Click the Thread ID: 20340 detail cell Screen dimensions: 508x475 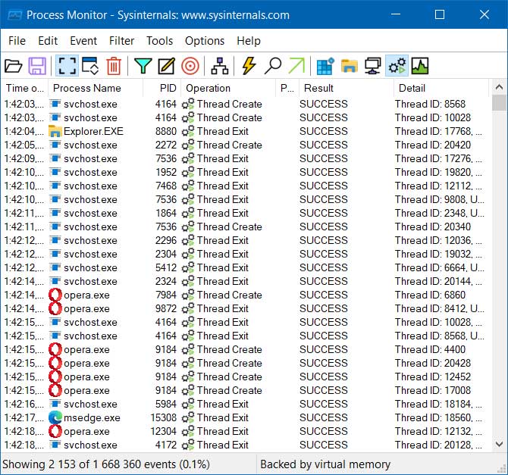click(x=432, y=227)
